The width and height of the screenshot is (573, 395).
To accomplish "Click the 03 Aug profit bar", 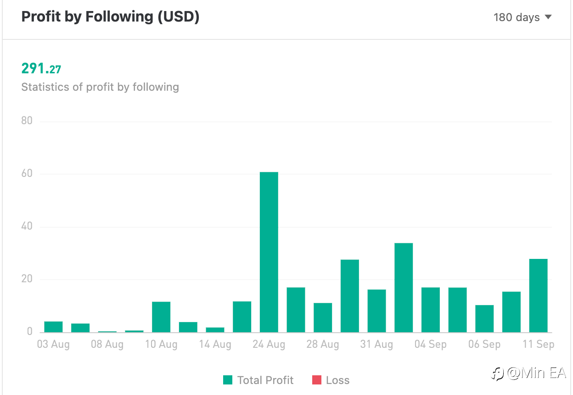I will [53, 327].
